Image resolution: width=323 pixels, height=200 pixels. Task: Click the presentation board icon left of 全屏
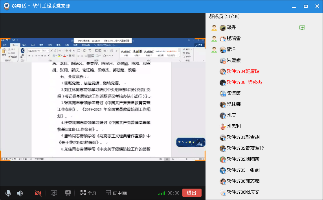pyautogui.click(x=68, y=193)
